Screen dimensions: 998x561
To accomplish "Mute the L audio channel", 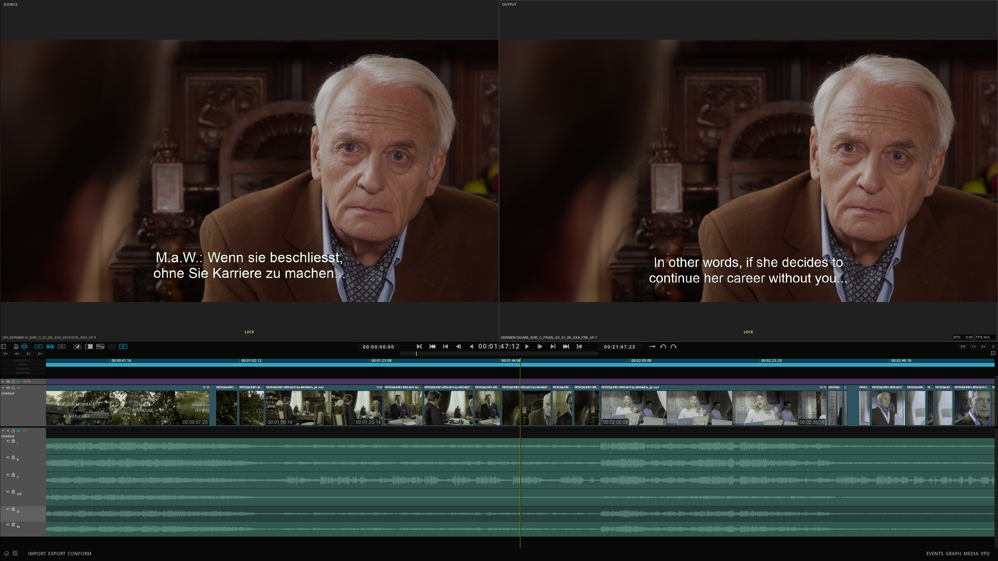I will pyautogui.click(x=8, y=441).
